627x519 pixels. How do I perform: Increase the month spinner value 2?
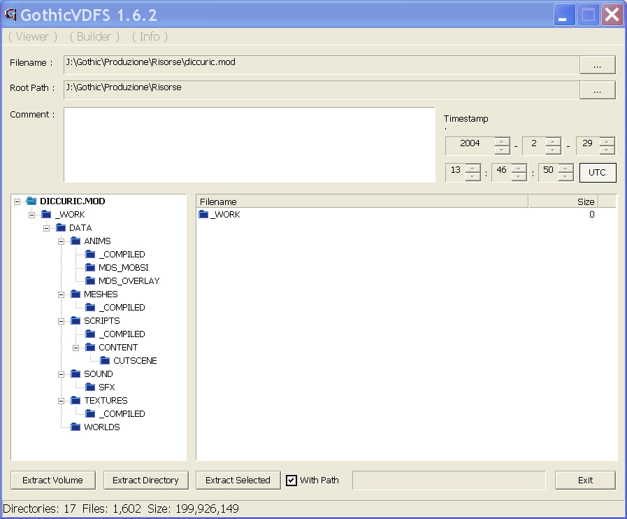pos(553,141)
